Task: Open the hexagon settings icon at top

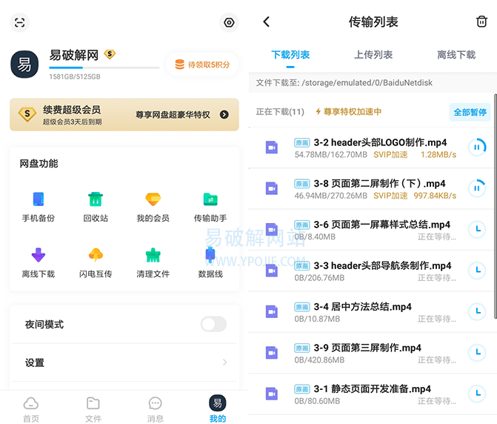Action: pyautogui.click(x=229, y=22)
